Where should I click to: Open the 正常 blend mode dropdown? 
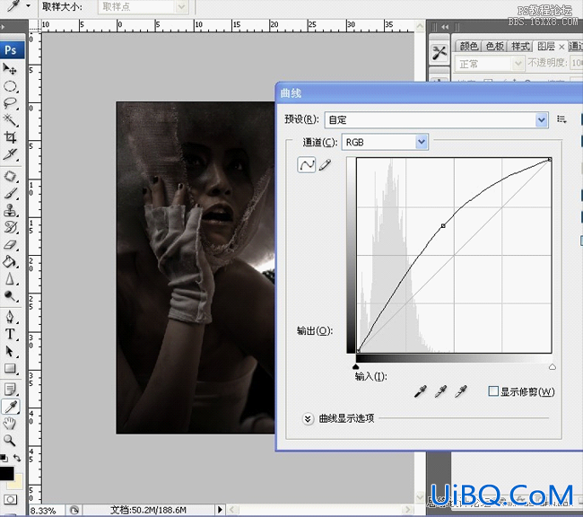pyautogui.click(x=490, y=64)
